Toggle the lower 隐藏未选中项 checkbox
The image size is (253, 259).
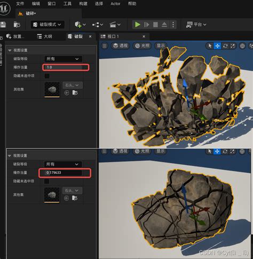46,181
